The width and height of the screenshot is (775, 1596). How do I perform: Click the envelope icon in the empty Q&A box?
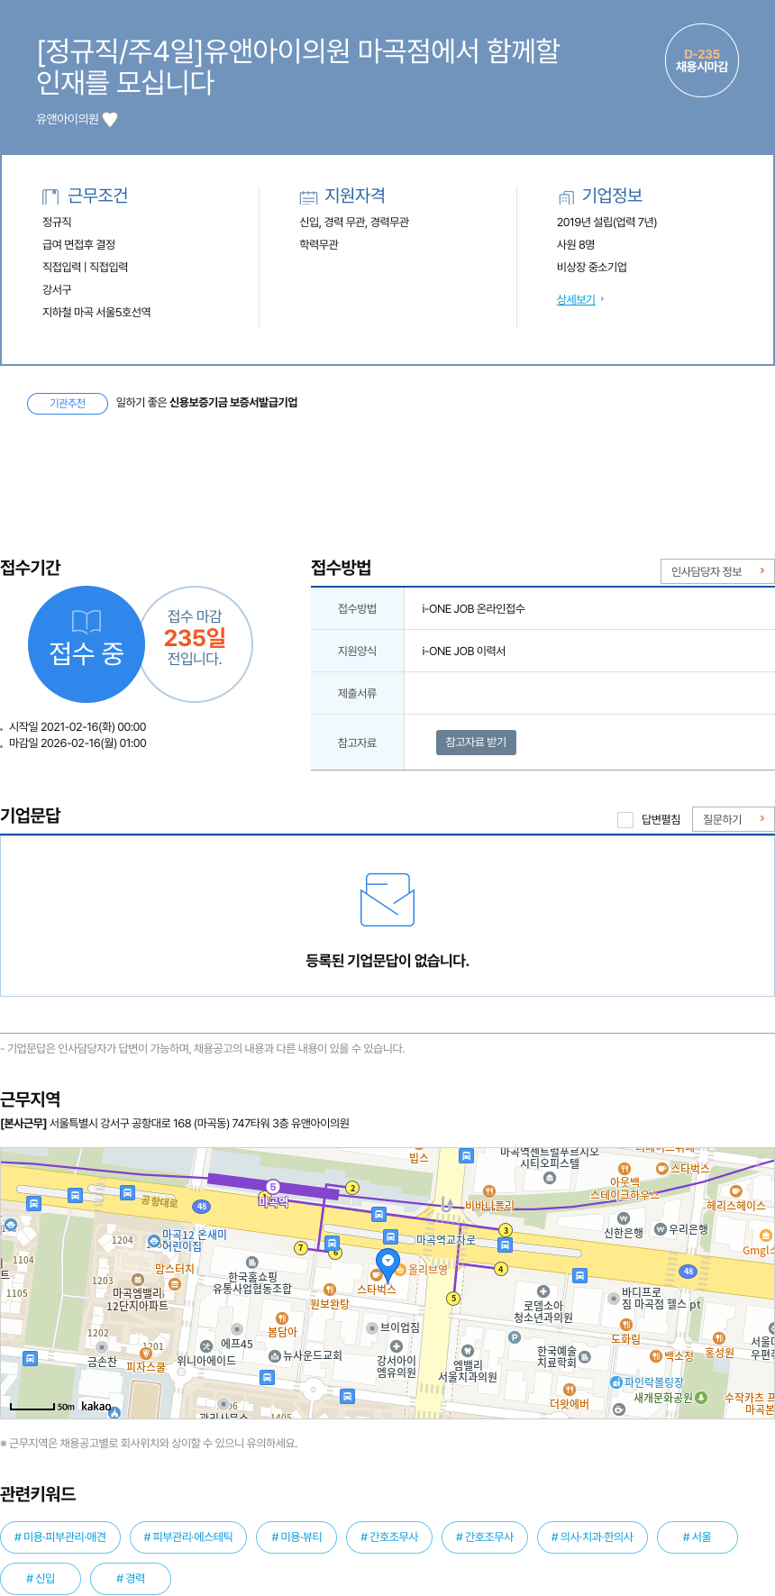[x=387, y=899]
